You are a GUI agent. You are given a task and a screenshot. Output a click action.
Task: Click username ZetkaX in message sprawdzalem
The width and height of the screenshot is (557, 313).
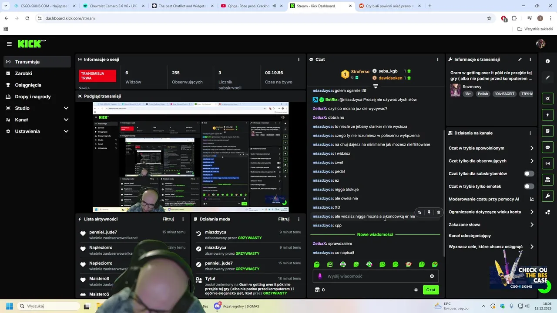tap(319, 243)
